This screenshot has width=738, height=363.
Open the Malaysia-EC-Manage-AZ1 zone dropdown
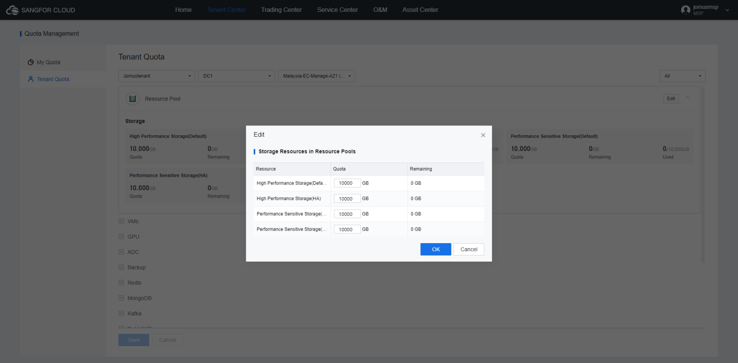(317, 76)
